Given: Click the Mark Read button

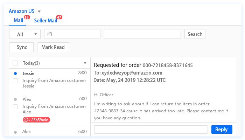Looking at the screenshot, I should [53, 47].
